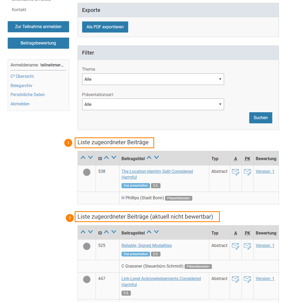Viewport: 285px width, 302px height.
Task: Sort second list by Beitragstitel ascending
Action: pos(149,232)
